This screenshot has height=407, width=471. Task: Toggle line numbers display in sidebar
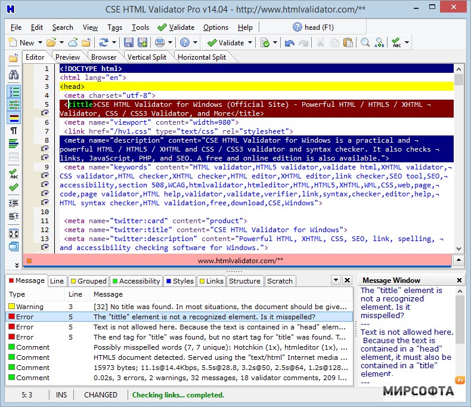coord(13,91)
